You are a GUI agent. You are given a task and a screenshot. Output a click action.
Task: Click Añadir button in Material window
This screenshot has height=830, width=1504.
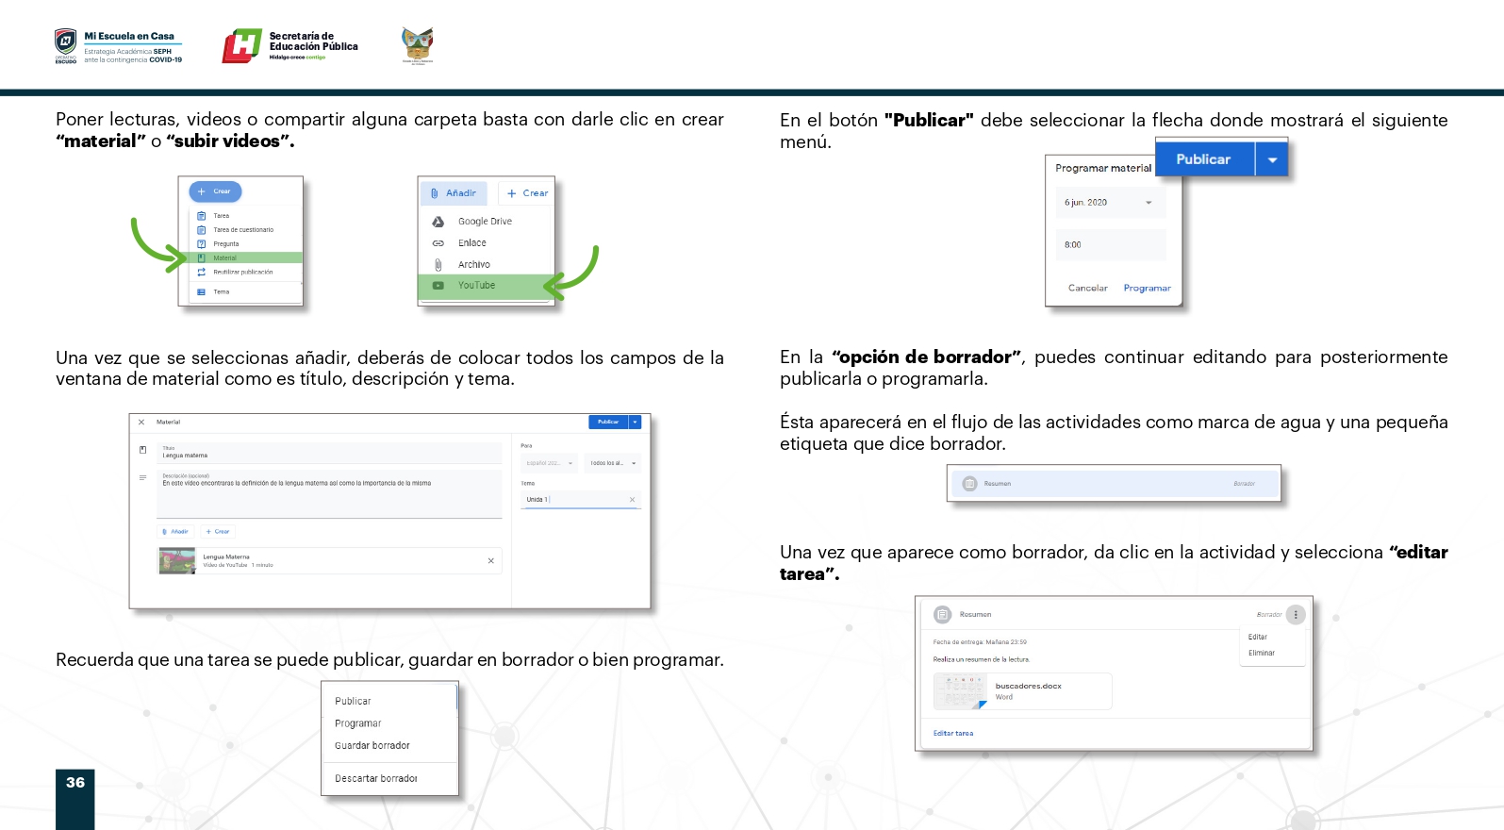[175, 532]
